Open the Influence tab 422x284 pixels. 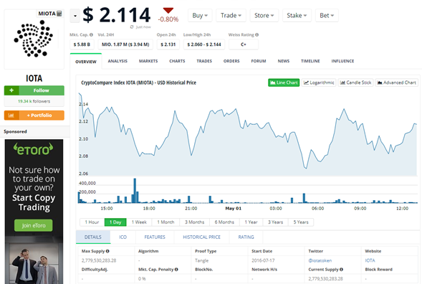click(342, 61)
